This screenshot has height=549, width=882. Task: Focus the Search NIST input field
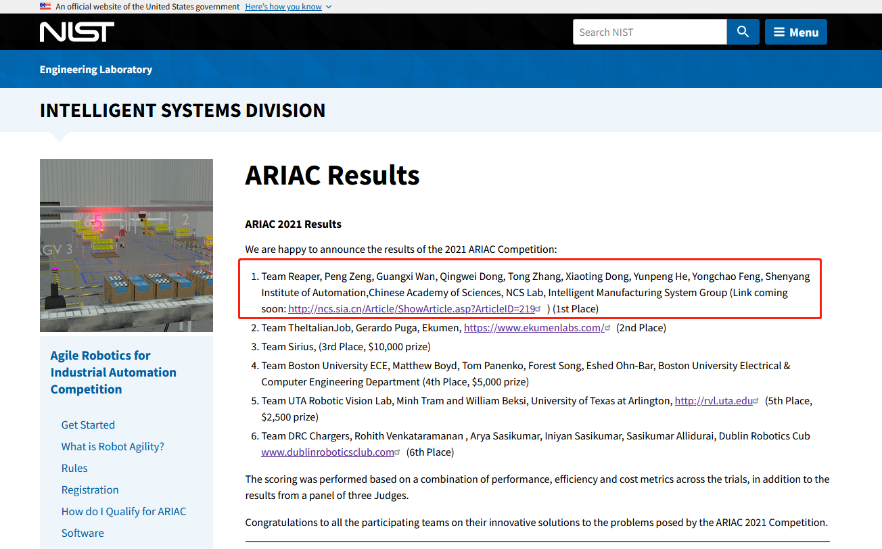(x=649, y=32)
